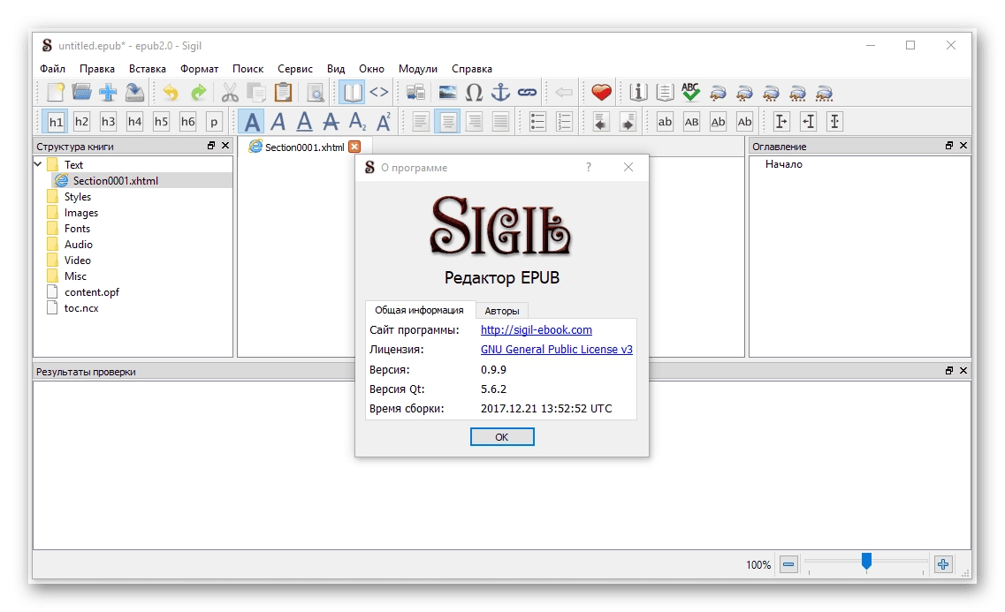Viewport: 1005px width, 612px height.
Task: Apply heading h3 style
Action: 108,122
